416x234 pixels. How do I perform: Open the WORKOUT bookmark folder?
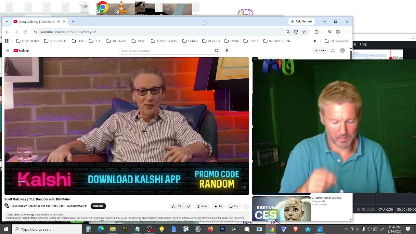[116, 41]
